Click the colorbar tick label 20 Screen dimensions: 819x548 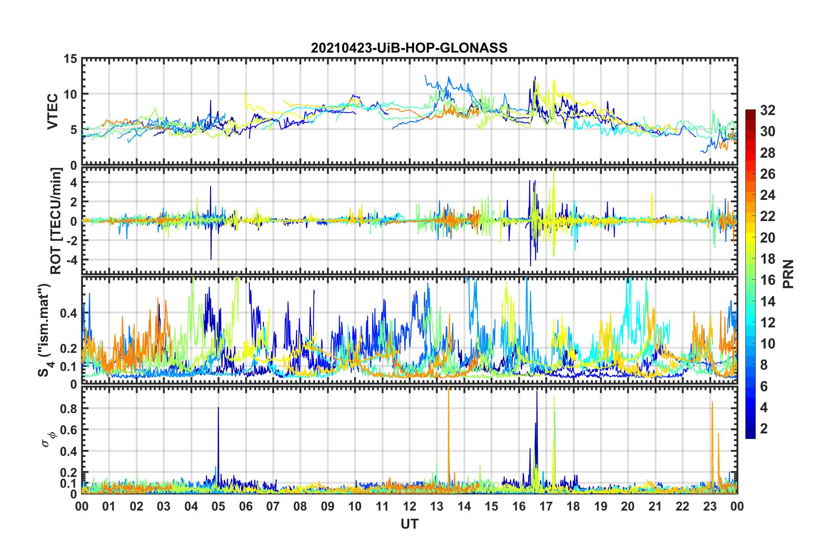coord(767,237)
